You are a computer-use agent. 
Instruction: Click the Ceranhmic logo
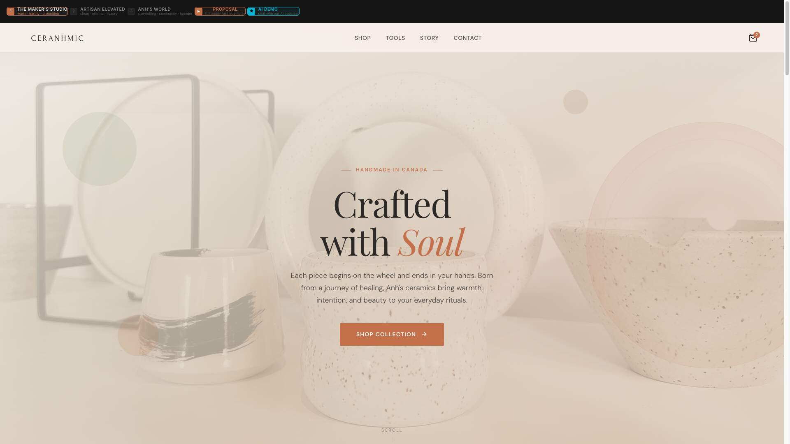click(x=57, y=38)
